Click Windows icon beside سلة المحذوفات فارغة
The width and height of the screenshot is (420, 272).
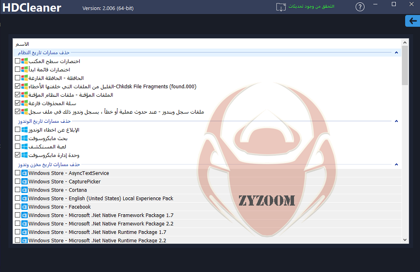point(24,103)
